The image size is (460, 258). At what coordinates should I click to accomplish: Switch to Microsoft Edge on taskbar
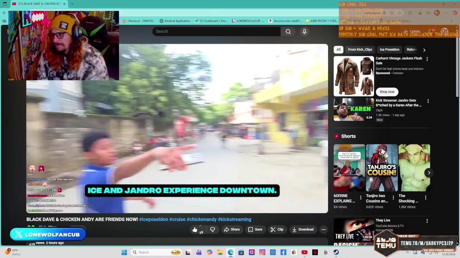pyautogui.click(x=230, y=252)
